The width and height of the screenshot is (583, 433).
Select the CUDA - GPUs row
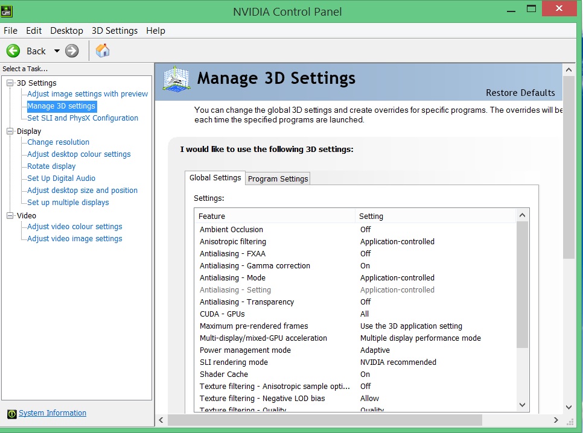pyautogui.click(x=355, y=314)
